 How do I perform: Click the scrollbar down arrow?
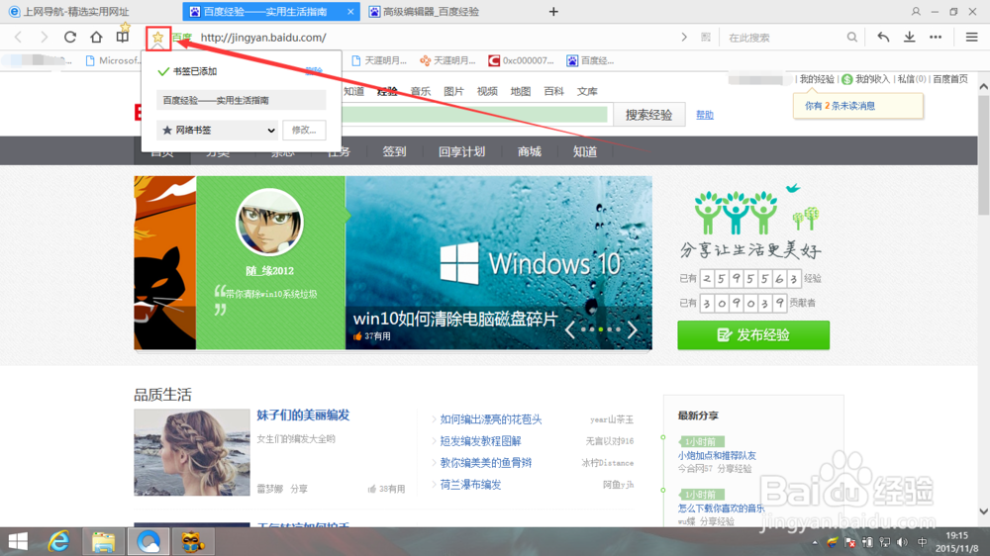click(984, 511)
